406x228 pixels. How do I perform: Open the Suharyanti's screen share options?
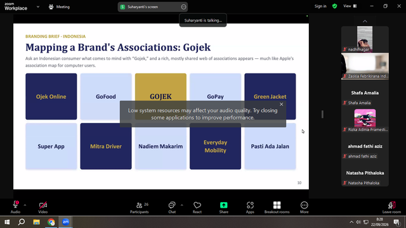tap(183, 7)
